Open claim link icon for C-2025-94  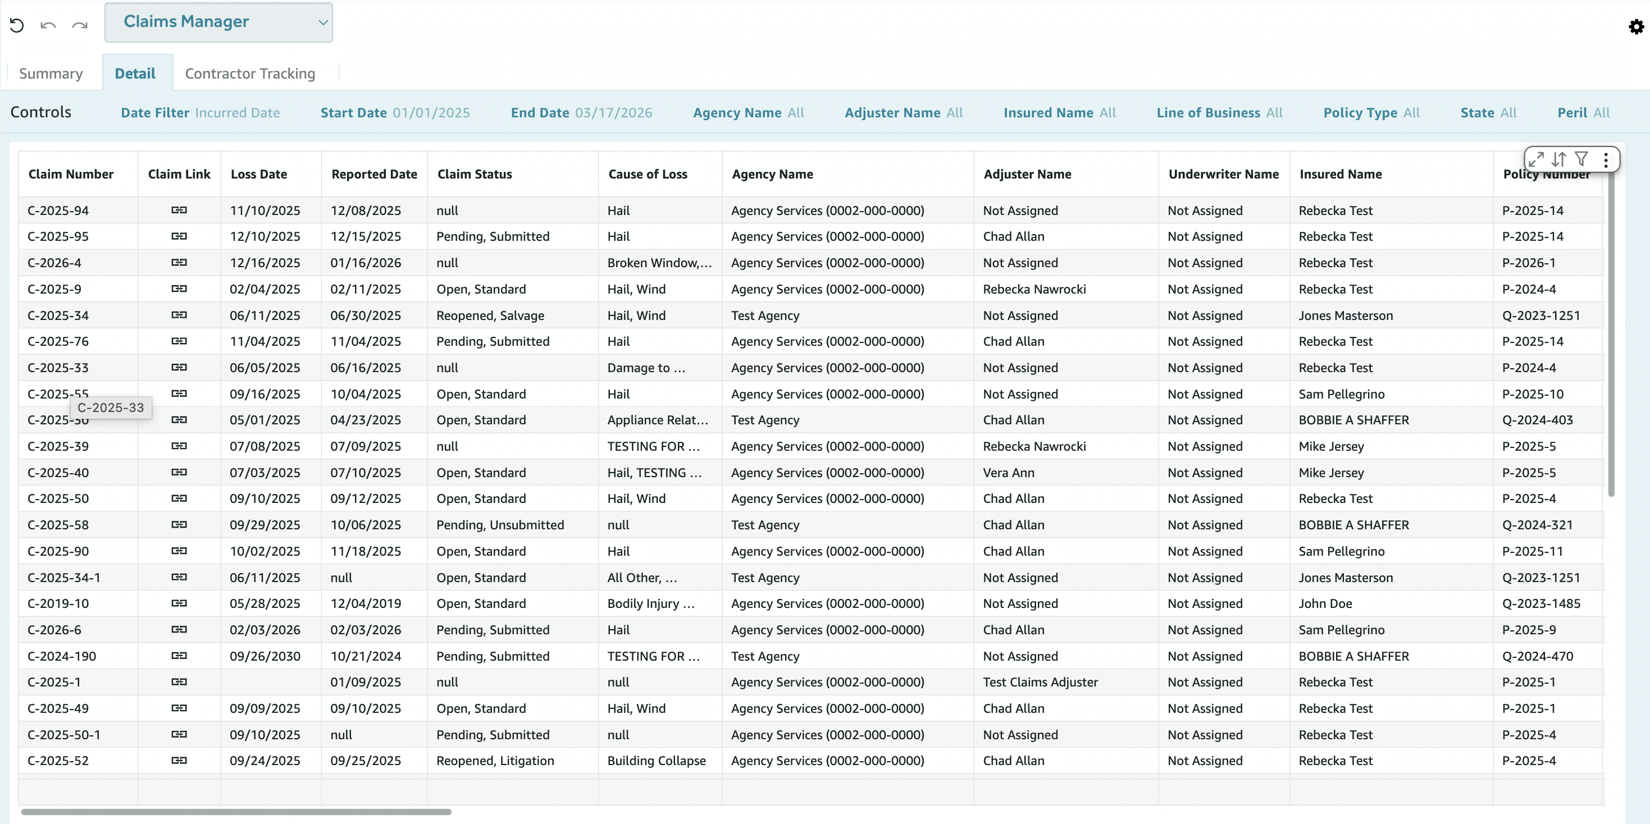179,210
